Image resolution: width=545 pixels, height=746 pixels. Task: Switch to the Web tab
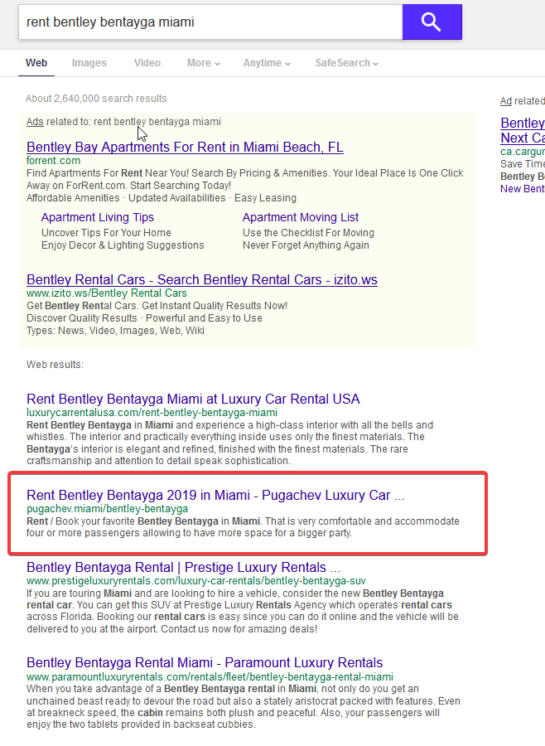36,63
